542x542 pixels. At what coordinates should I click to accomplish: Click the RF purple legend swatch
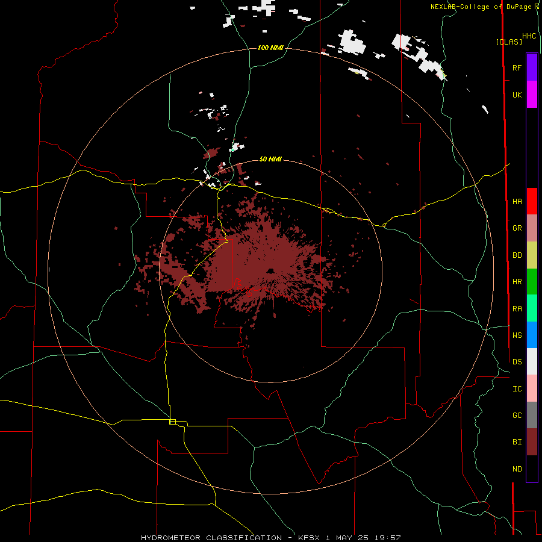532,67
